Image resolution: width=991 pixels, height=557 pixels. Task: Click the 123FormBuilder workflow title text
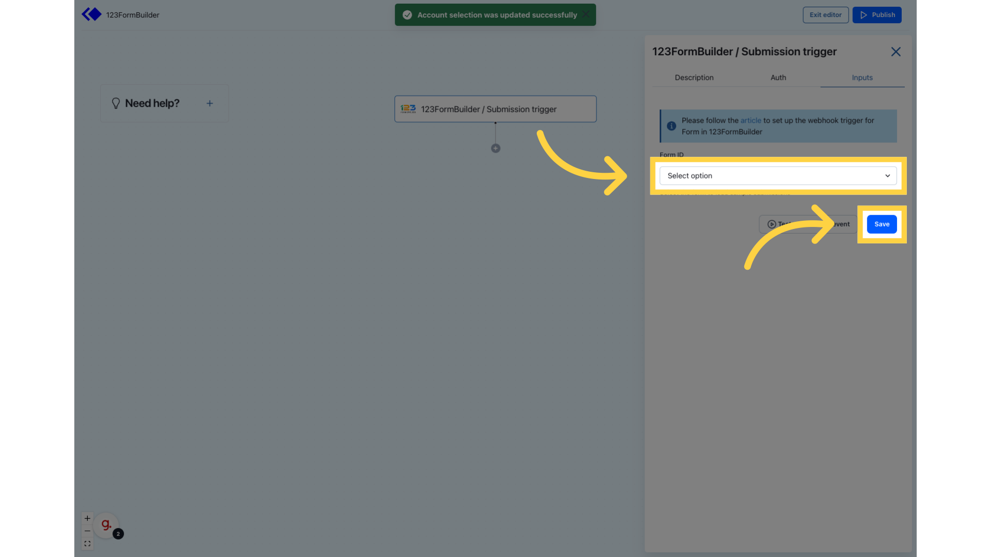[133, 15]
